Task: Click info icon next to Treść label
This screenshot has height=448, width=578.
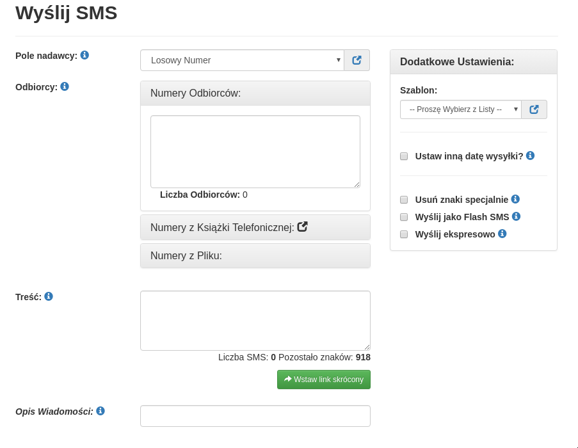Action: (x=49, y=296)
